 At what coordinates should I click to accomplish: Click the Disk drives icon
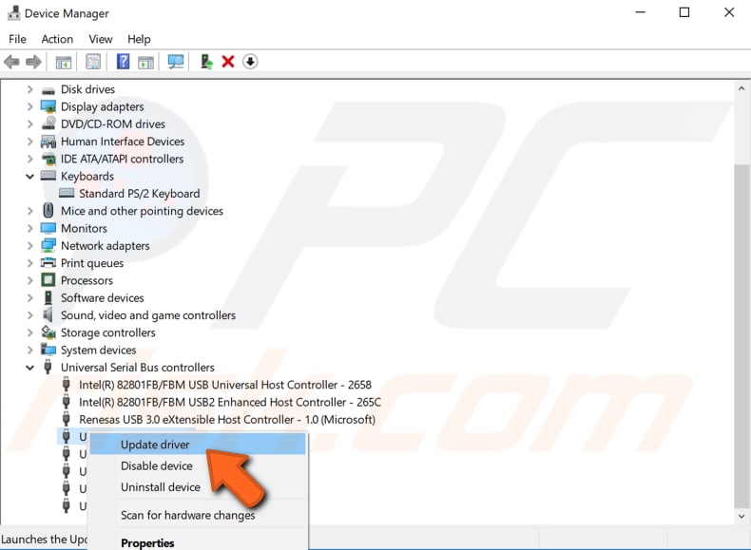click(x=48, y=90)
